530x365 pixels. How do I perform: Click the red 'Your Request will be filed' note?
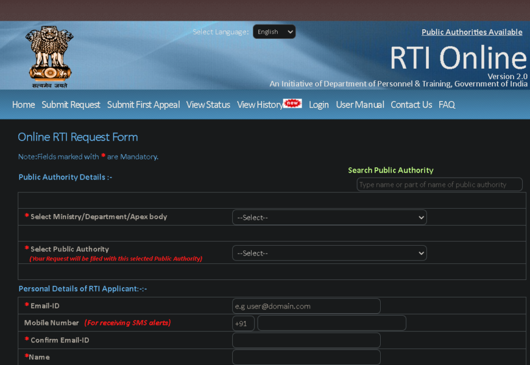point(116,259)
